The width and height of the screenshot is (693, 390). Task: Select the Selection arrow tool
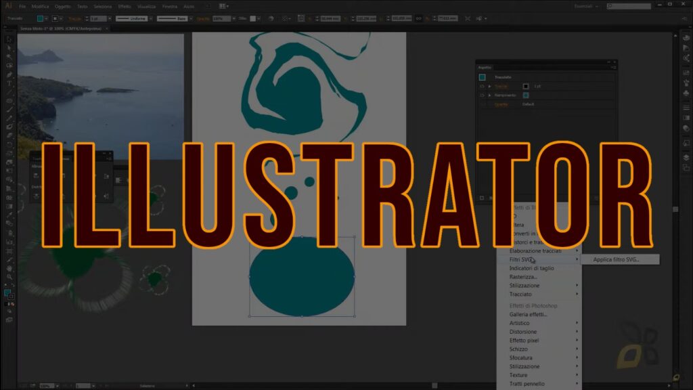point(9,40)
